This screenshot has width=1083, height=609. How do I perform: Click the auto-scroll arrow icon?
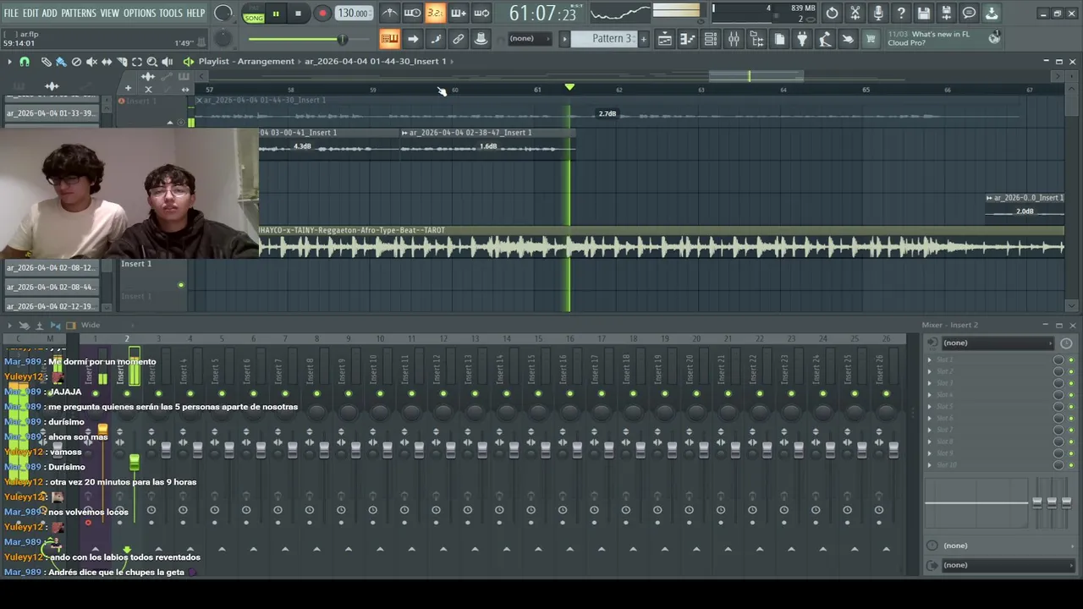click(412, 39)
